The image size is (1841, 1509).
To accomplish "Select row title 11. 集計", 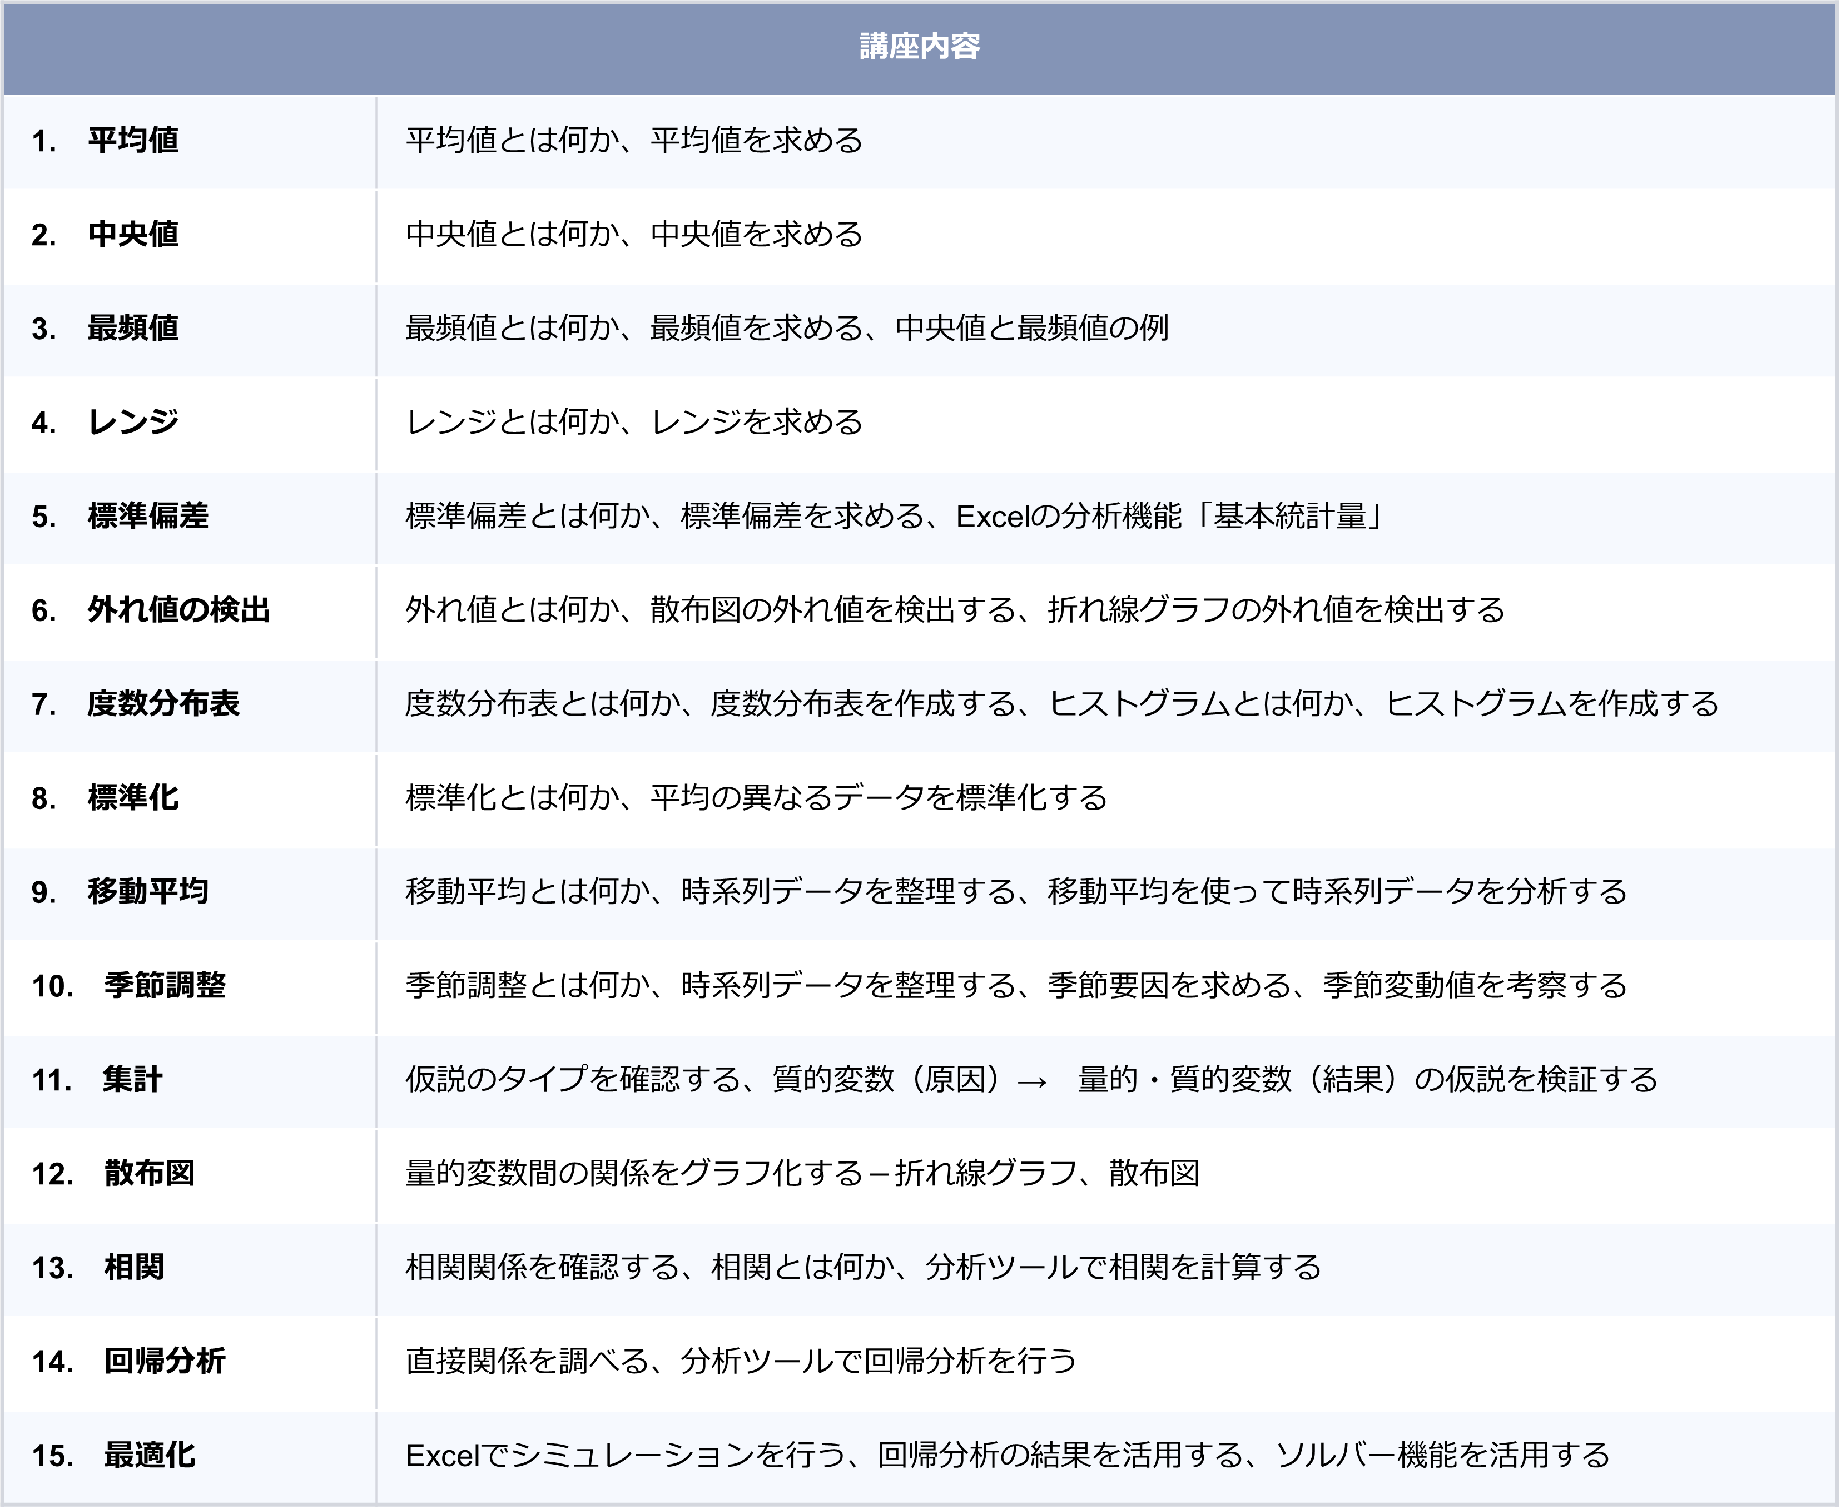I will click(97, 1079).
